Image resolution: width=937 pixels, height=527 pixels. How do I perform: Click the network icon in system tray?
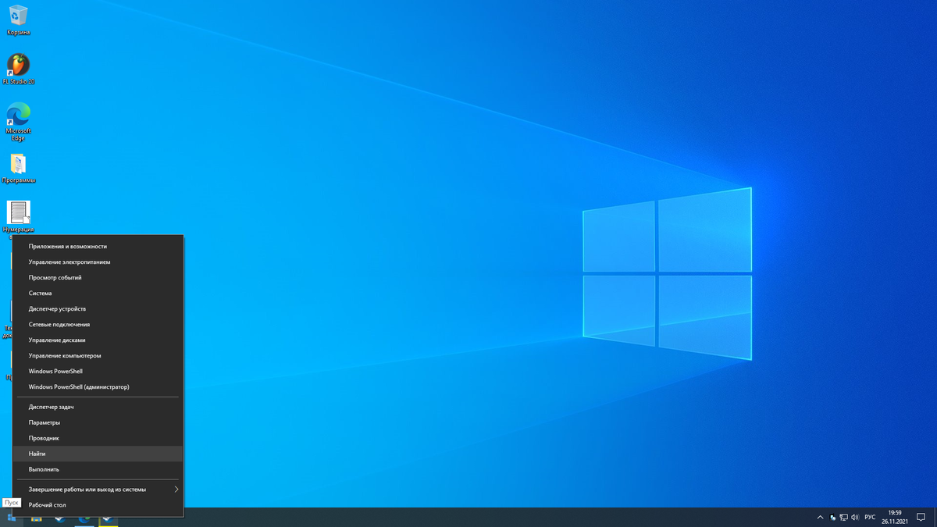pyautogui.click(x=844, y=518)
